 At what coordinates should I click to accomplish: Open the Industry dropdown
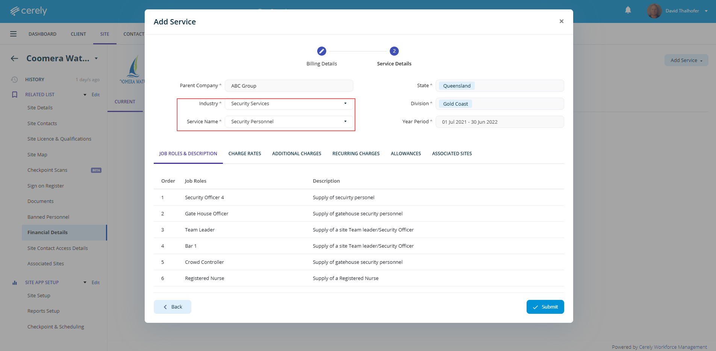[289, 104]
